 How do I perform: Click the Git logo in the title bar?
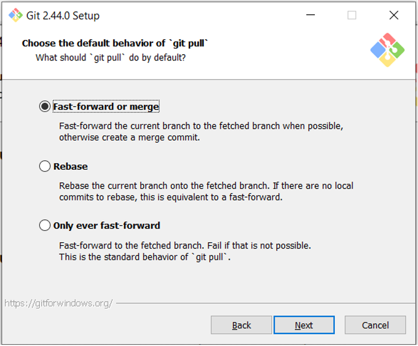[15, 15]
